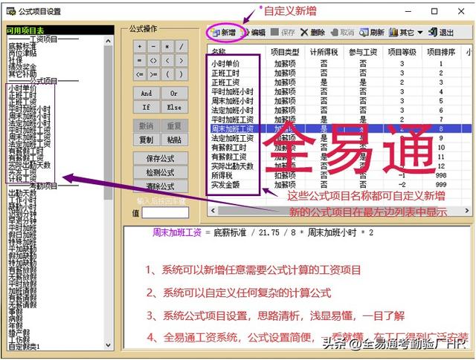The width and height of the screenshot is (476, 360).
Task: Select 实际出勤天数 in the left items list
Action: pyautogui.click(x=29, y=165)
